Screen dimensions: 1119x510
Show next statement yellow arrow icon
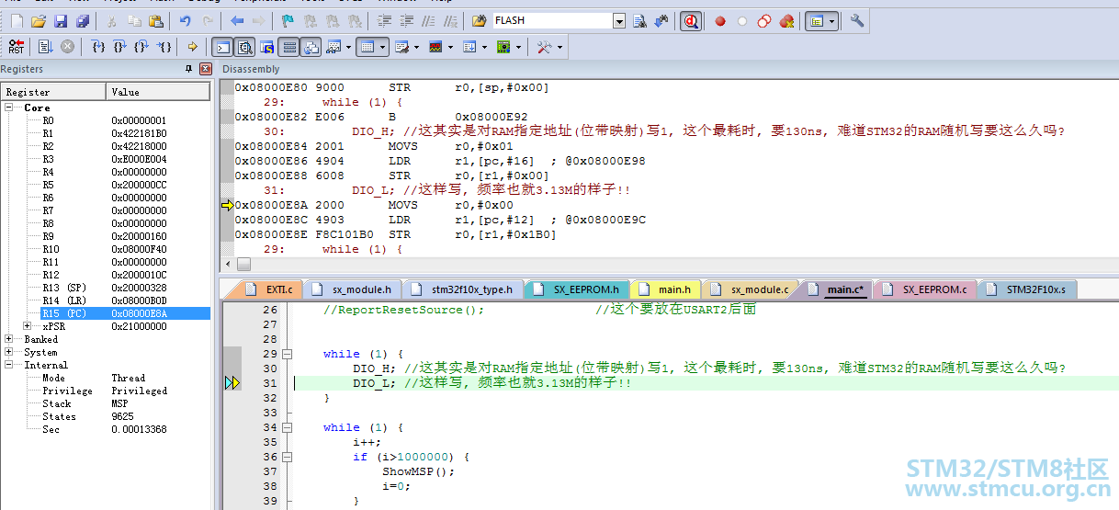192,46
